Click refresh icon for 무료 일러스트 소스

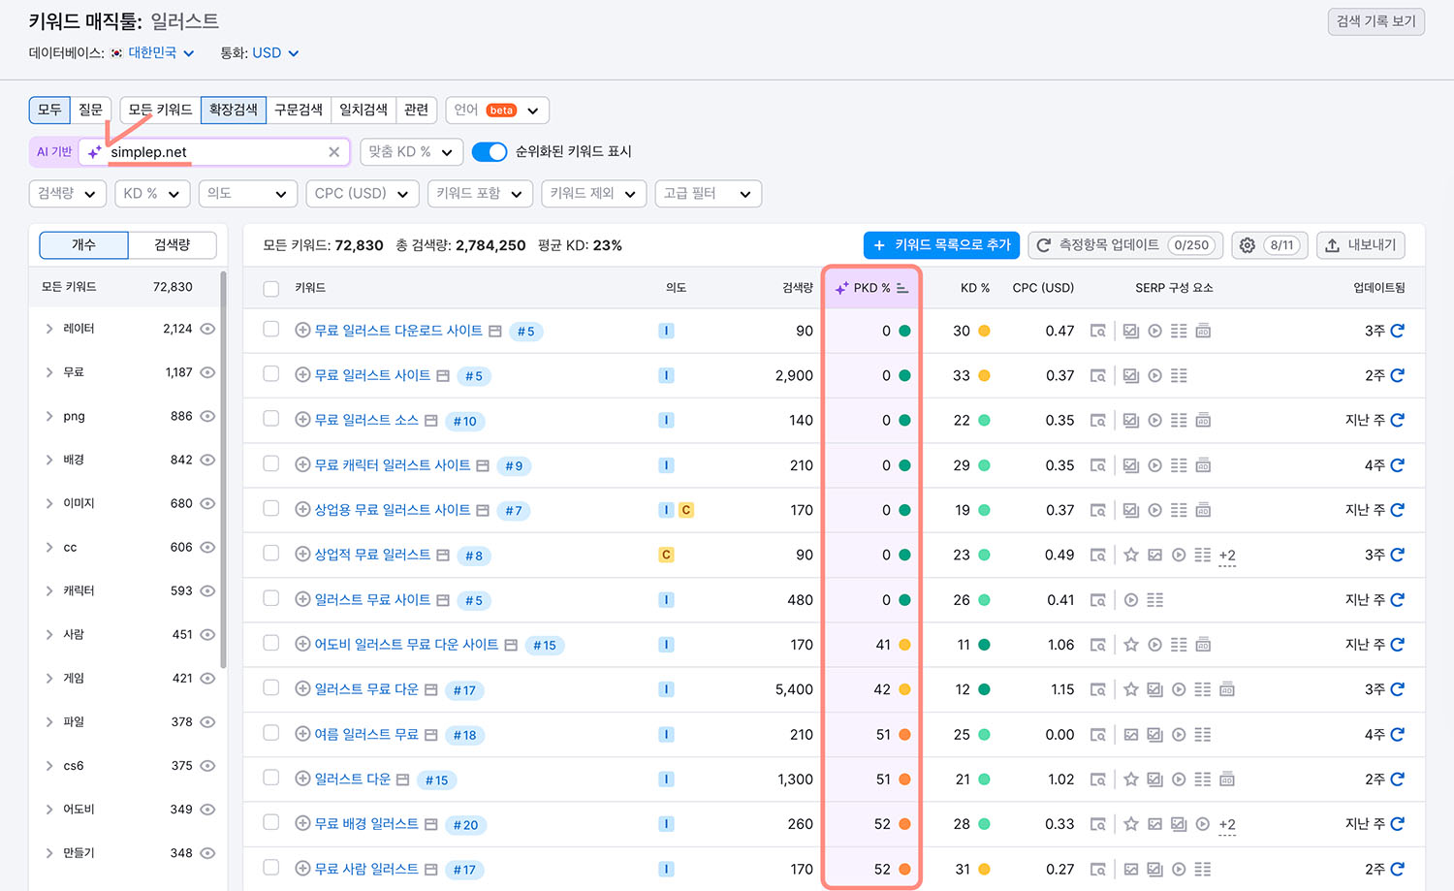1397,420
